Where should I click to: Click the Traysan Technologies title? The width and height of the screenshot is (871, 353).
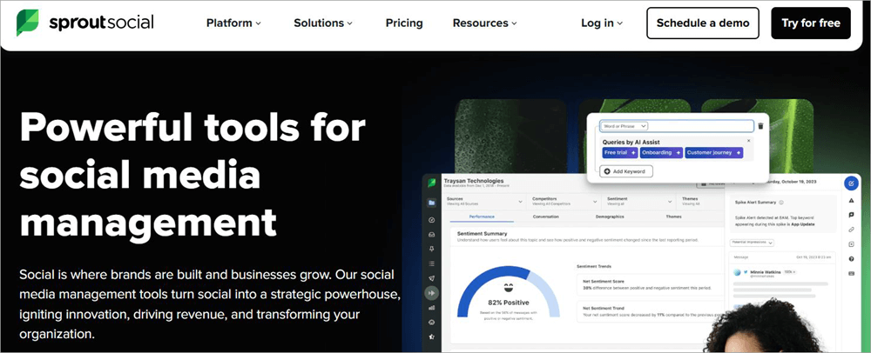474,181
